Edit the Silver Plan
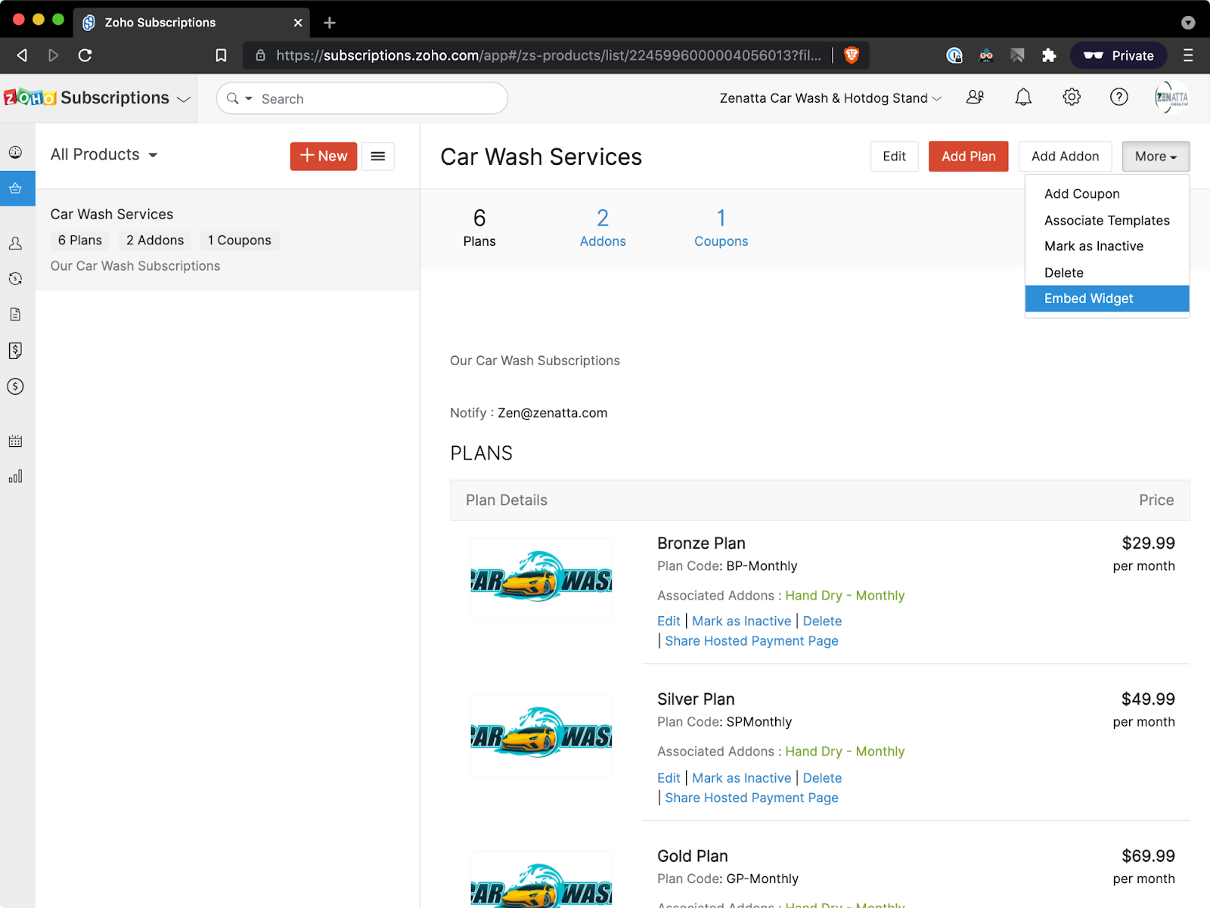1210x908 pixels. click(x=669, y=778)
